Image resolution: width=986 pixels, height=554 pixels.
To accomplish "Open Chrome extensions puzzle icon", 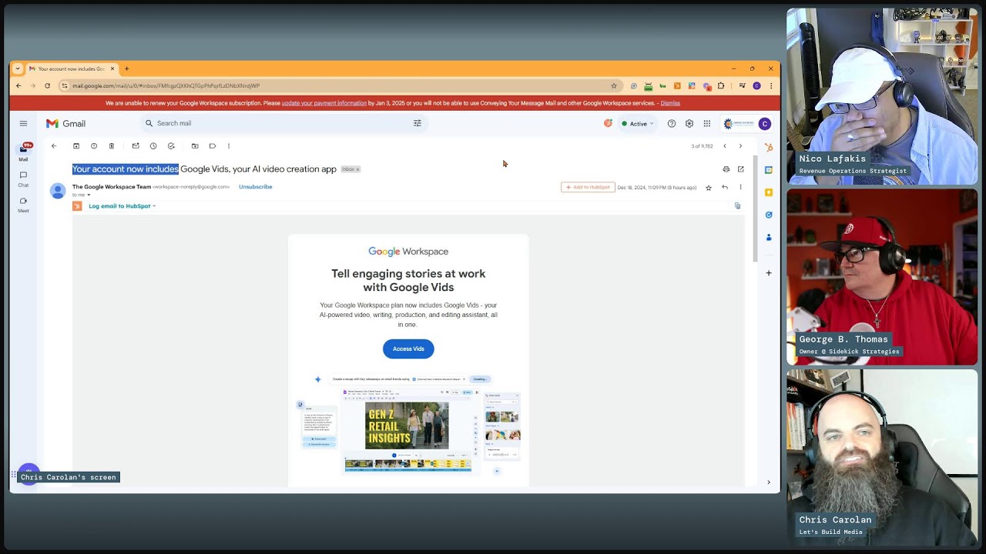I will click(x=721, y=85).
